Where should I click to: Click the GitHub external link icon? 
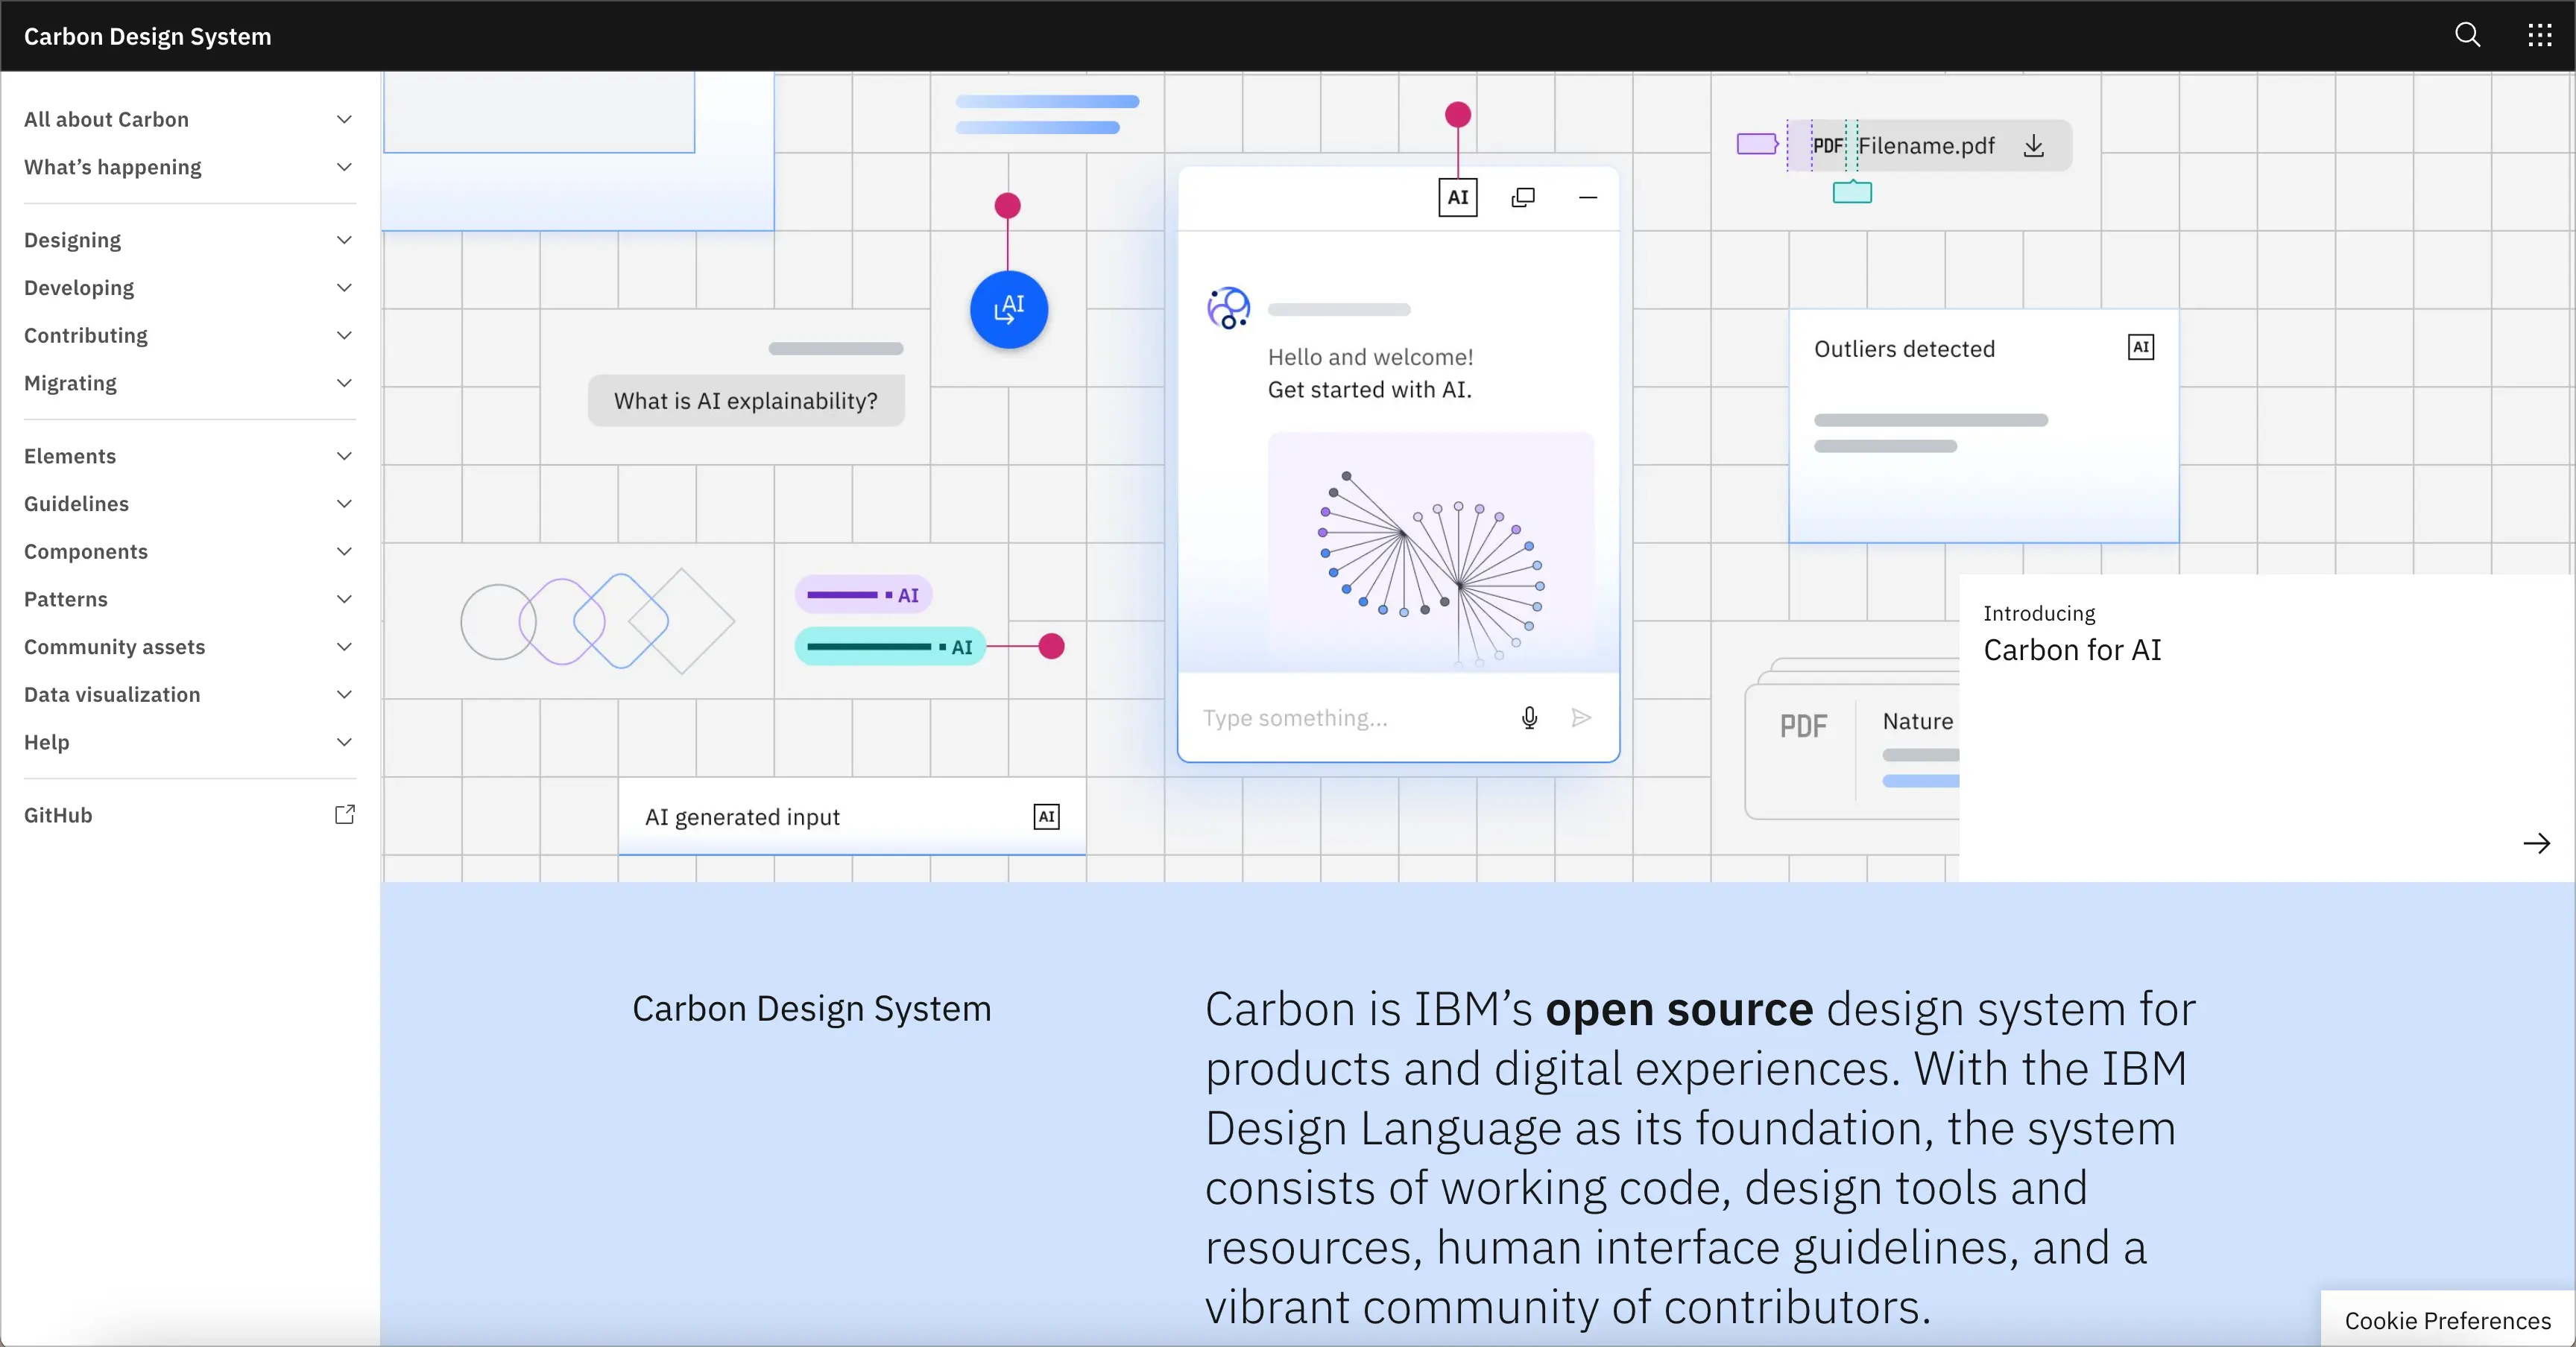point(344,814)
